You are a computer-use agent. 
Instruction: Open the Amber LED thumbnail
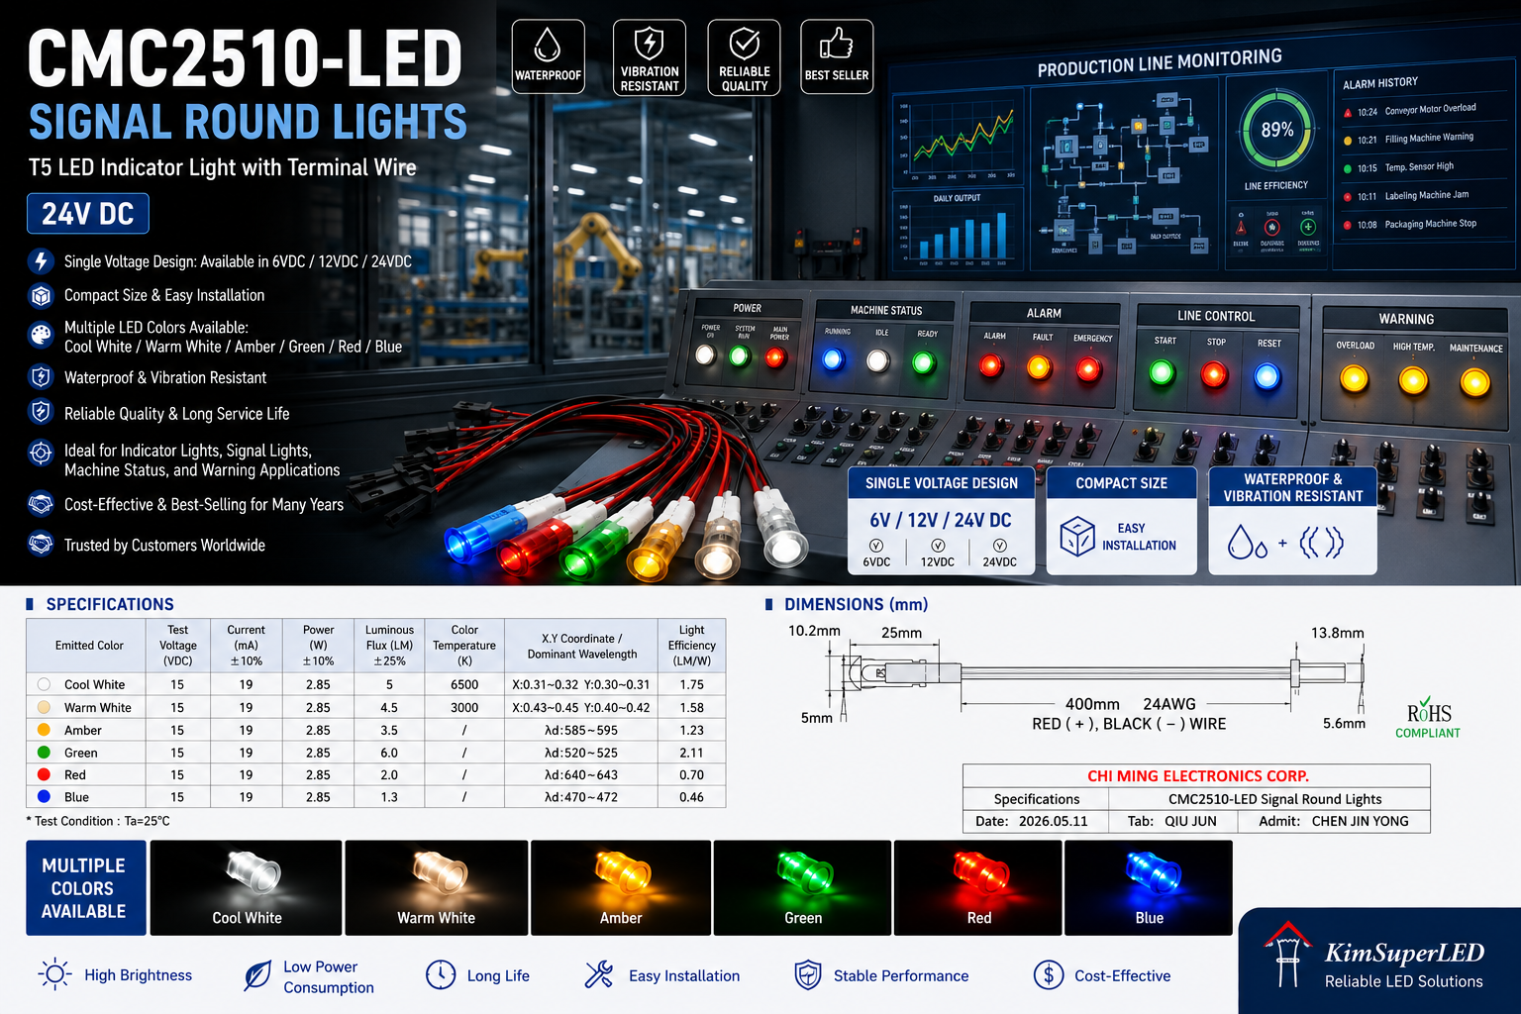pos(621,888)
